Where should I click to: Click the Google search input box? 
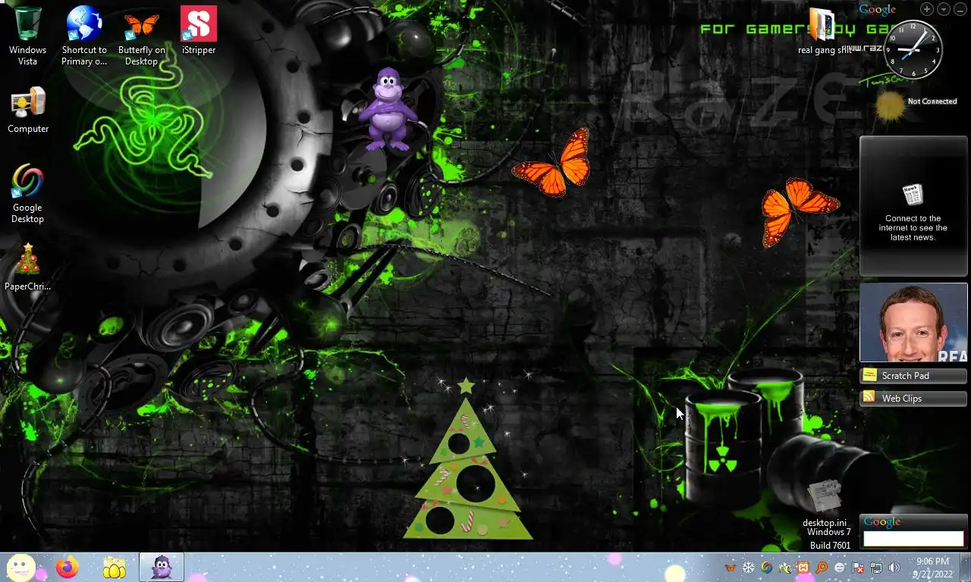(913, 538)
